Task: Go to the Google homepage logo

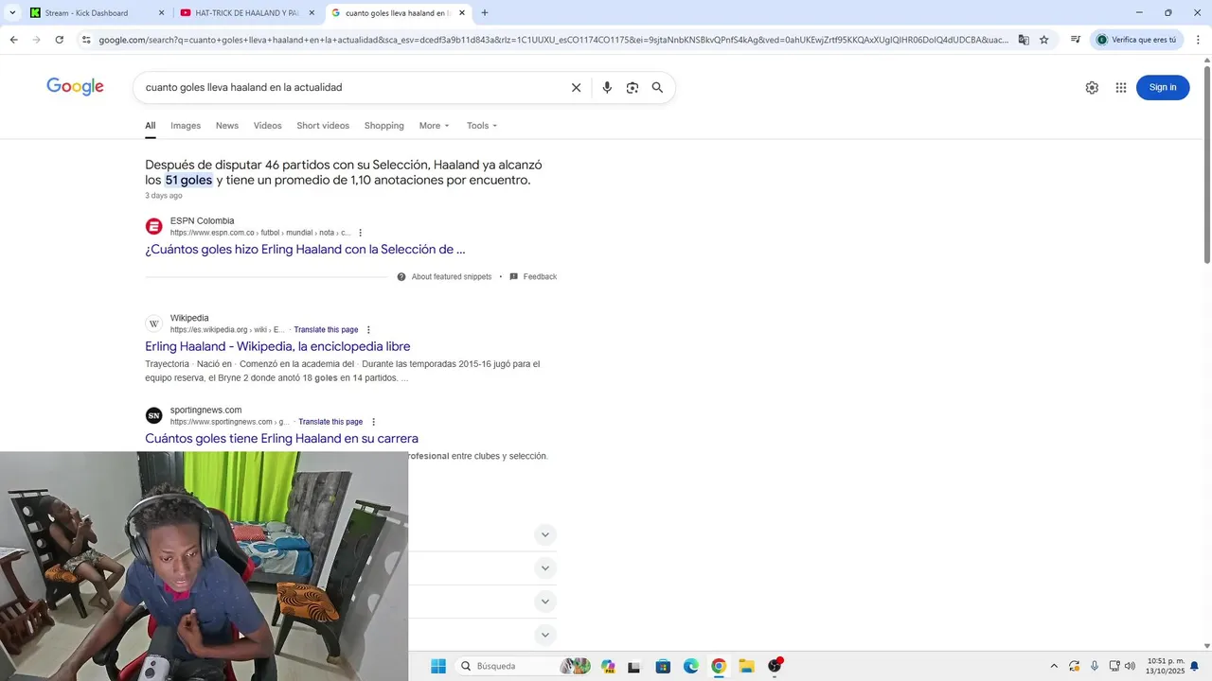Action: 75,87
